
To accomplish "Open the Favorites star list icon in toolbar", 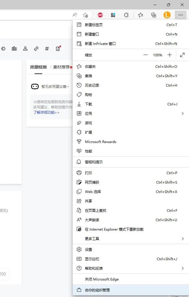I will click(x=141, y=15).
